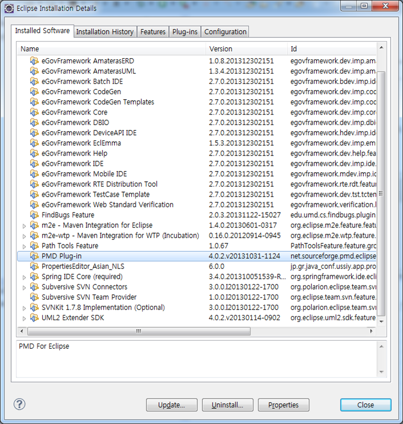Click the horizontal scrollbar of the software list

pyautogui.click(x=137, y=331)
